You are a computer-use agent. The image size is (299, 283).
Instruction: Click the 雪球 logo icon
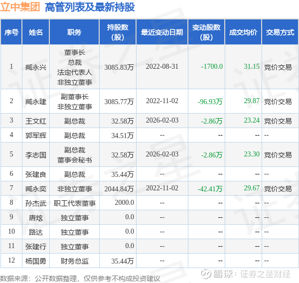[x=206, y=274]
